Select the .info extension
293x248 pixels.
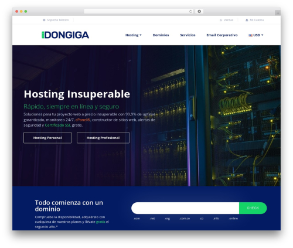tap(216, 219)
